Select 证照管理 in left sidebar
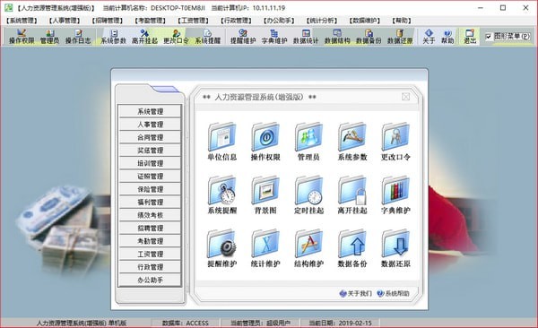Image resolution: width=538 pixels, height=328 pixels. point(150,177)
